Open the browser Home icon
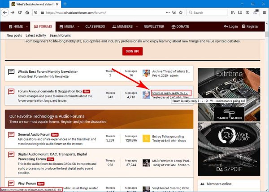269x192 pixels. pos(27,13)
